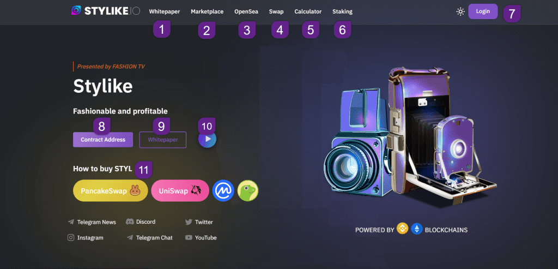Screen dimensions: 558x269
Task: Click the yellow PancakeSwap button
Action: coord(110,190)
